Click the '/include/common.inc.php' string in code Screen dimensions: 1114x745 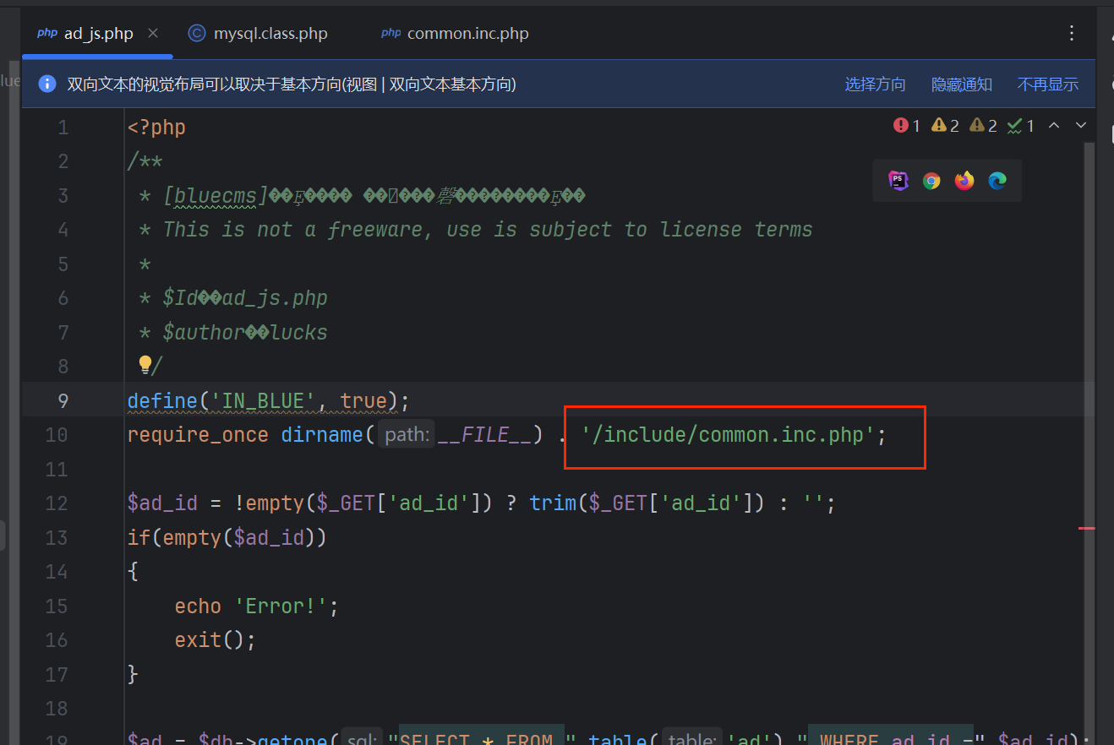(728, 435)
